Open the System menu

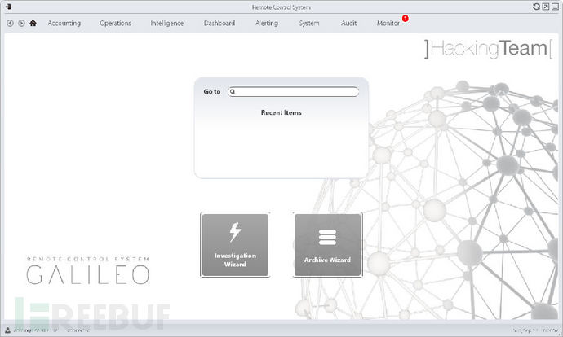click(309, 24)
